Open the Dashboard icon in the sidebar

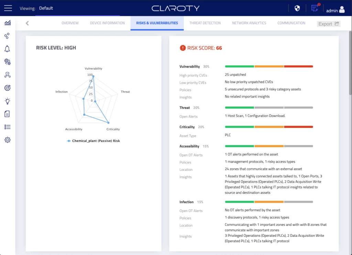[8, 23]
